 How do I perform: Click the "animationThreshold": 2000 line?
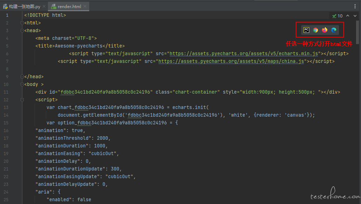[x=73, y=138]
